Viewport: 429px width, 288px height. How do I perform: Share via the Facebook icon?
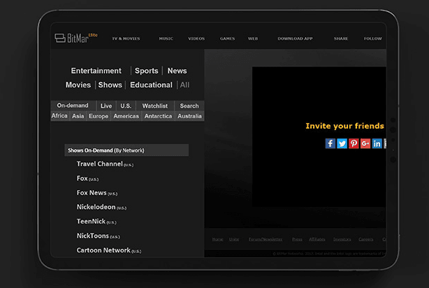tap(330, 143)
